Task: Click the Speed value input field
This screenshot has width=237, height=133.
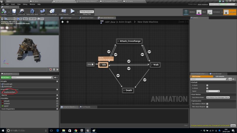Action: coord(213,91)
